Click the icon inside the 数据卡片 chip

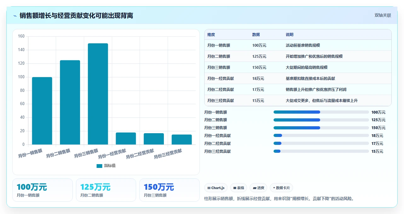click(x=274, y=188)
